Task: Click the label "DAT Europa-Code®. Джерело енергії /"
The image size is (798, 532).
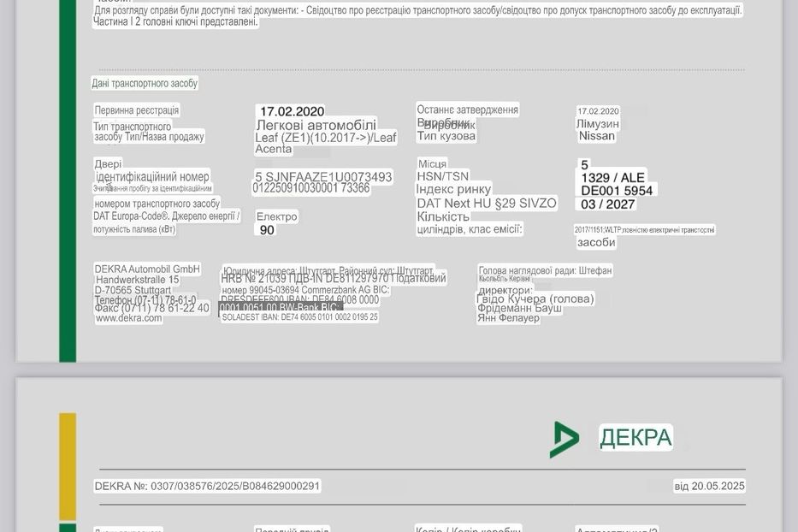Action: click(x=166, y=216)
